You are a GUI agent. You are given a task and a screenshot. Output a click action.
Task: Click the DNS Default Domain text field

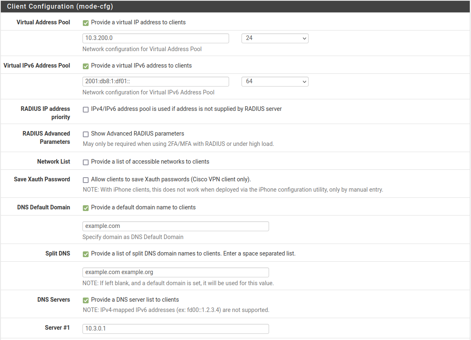176,226
